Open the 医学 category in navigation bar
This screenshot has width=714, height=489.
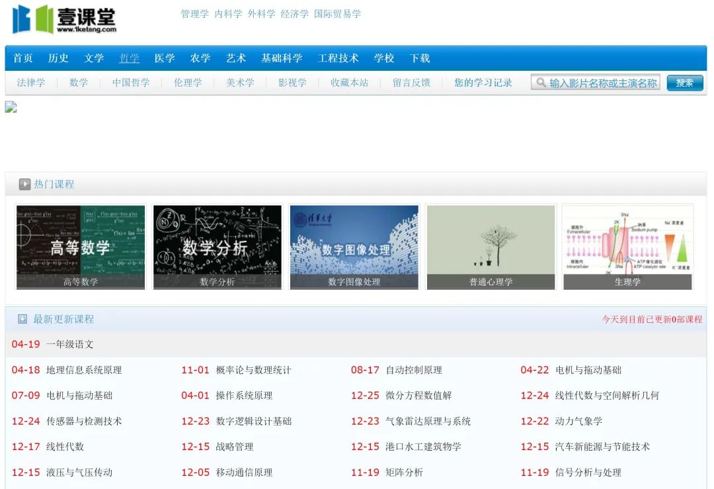(x=165, y=58)
